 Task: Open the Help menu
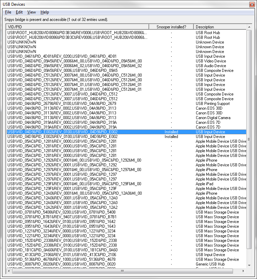click(45, 12)
